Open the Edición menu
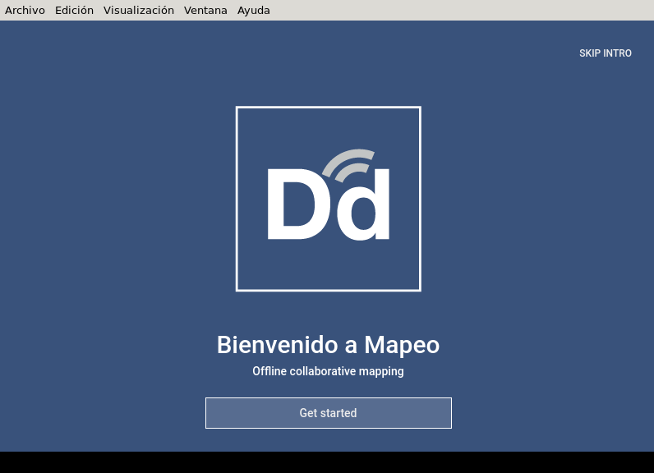This screenshot has width=654, height=473. 74,11
